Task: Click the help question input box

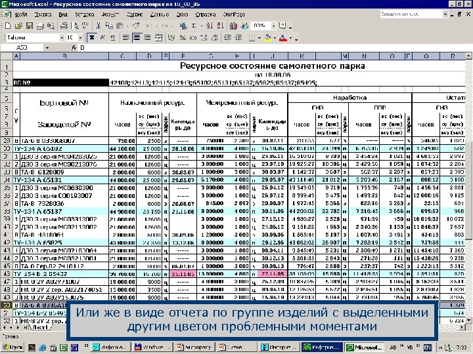Action: [411, 14]
